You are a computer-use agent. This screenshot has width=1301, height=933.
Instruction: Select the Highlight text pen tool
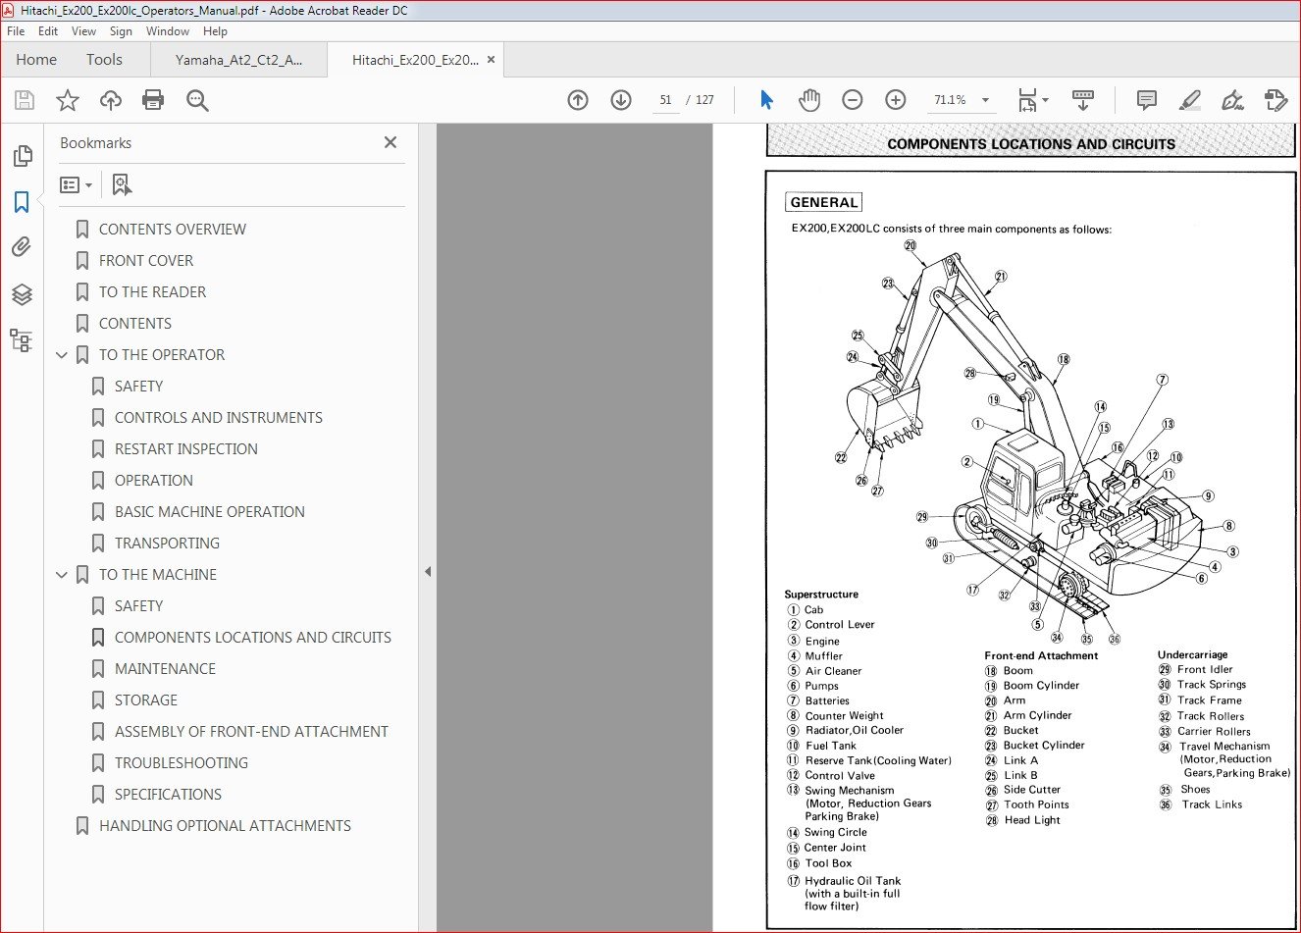click(1189, 100)
